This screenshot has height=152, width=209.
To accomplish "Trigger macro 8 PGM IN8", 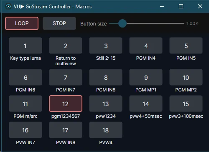I will (x=106, y=77).
